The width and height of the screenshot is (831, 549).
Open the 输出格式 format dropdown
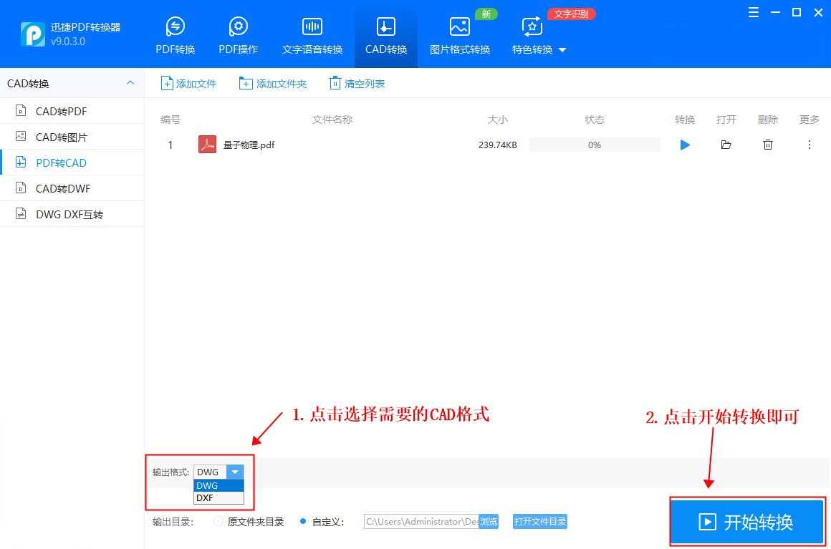(236, 472)
